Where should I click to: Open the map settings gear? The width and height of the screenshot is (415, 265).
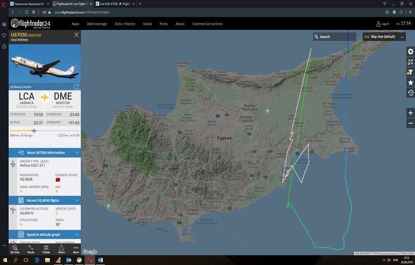(x=410, y=51)
